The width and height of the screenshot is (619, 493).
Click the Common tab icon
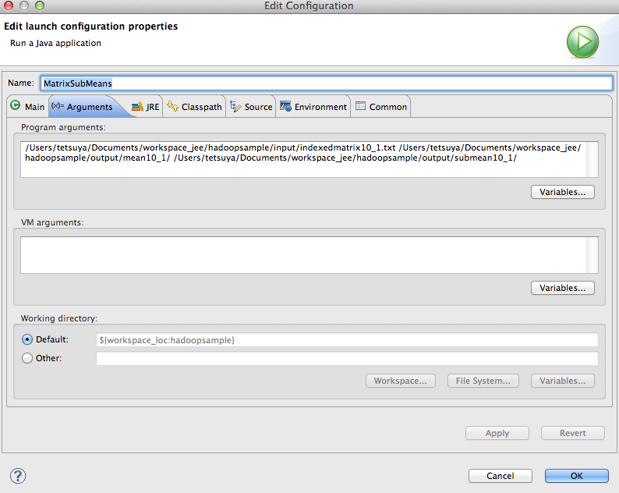[360, 106]
